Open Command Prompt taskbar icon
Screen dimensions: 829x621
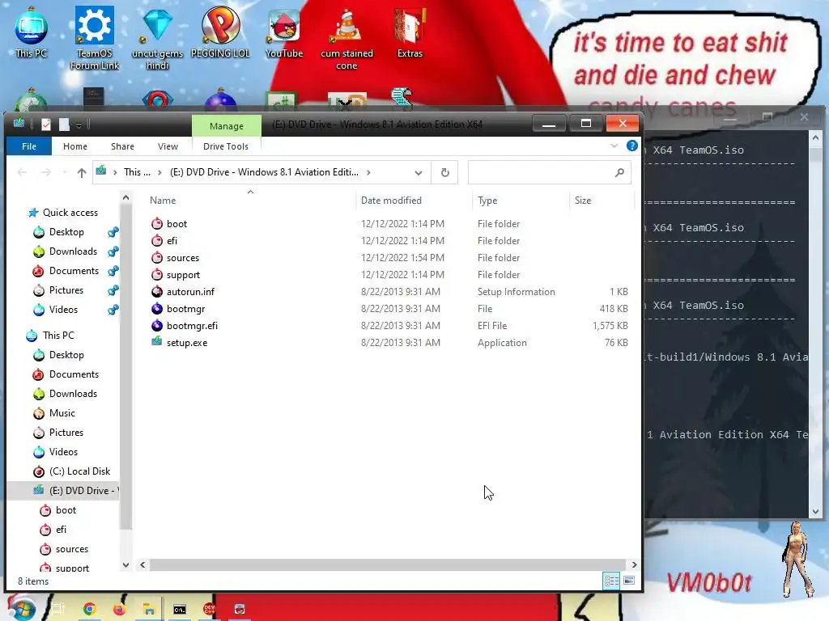click(180, 610)
